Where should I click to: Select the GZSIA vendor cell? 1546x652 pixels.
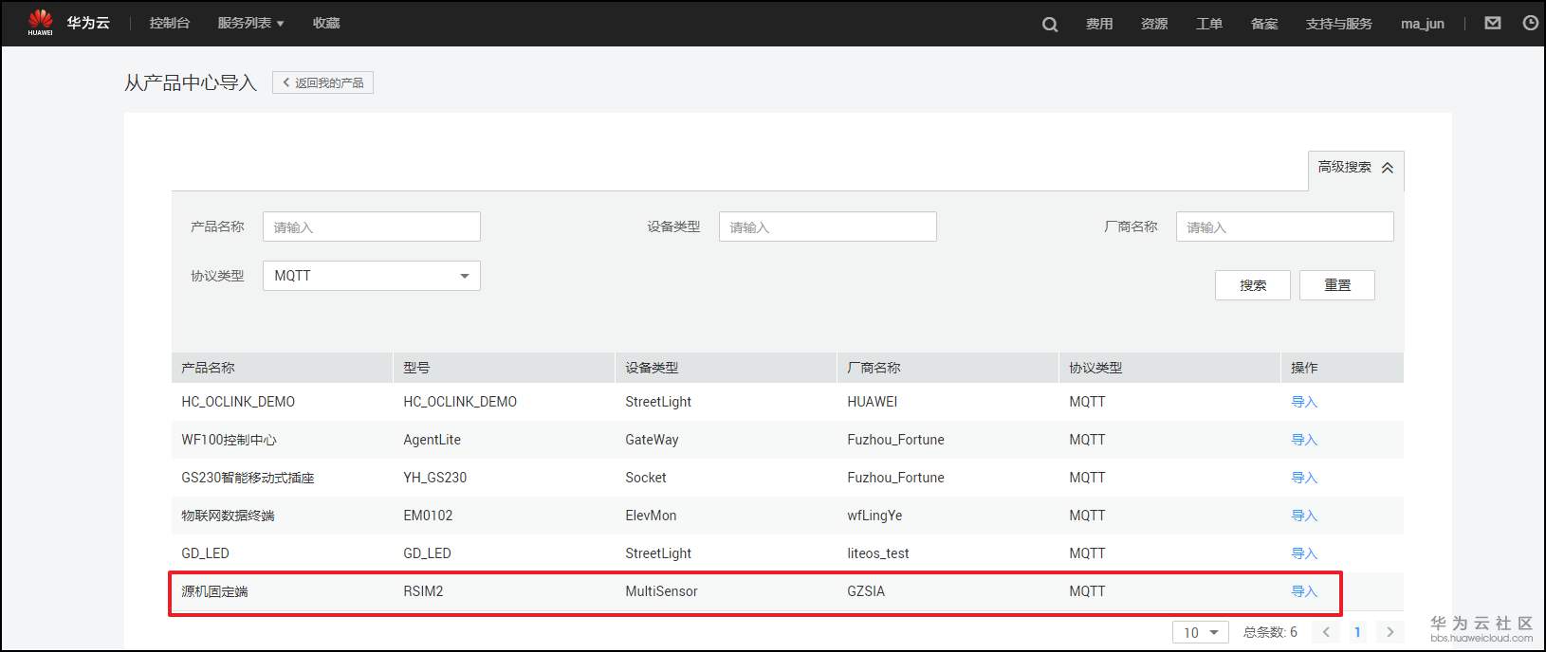[866, 591]
